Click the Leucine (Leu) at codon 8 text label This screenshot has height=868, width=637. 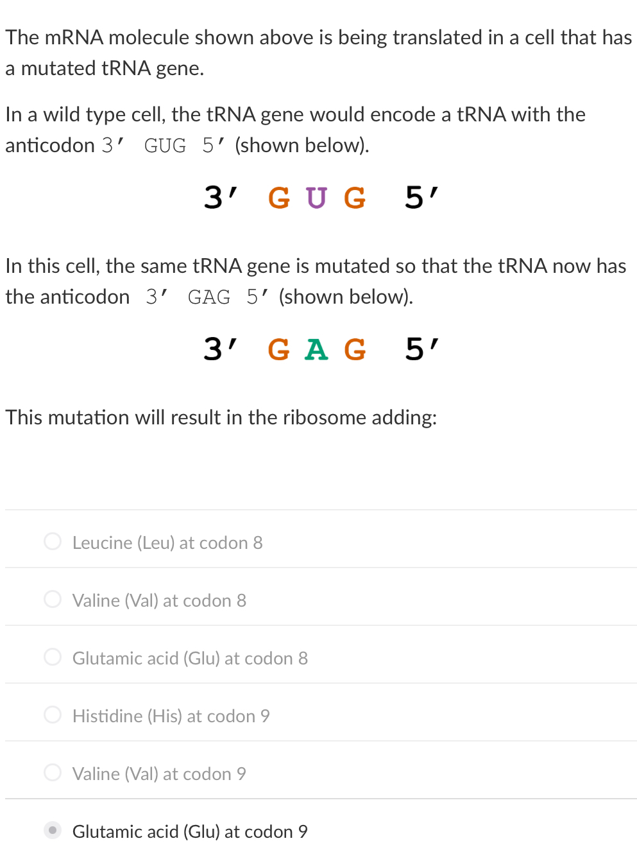pos(167,542)
